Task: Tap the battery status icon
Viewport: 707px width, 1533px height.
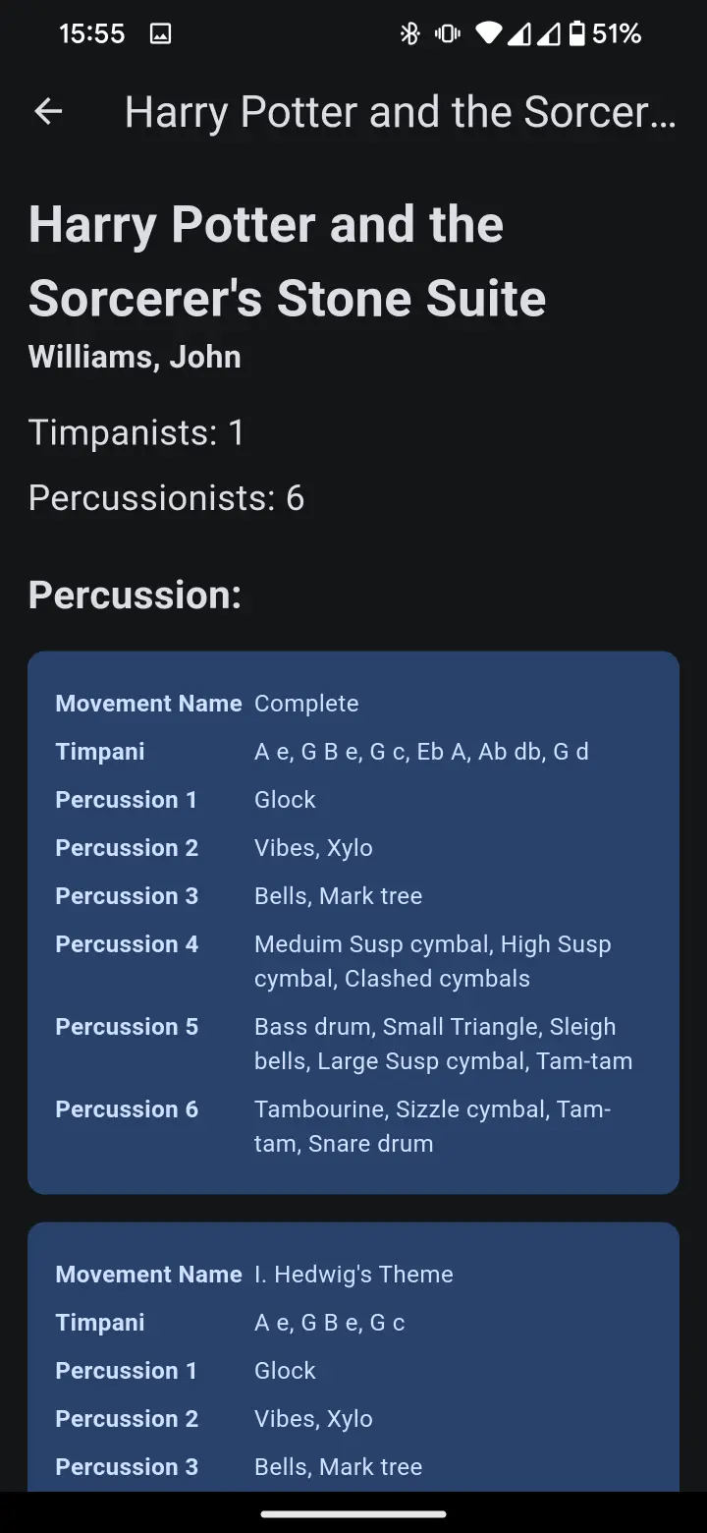Action: coord(577,34)
